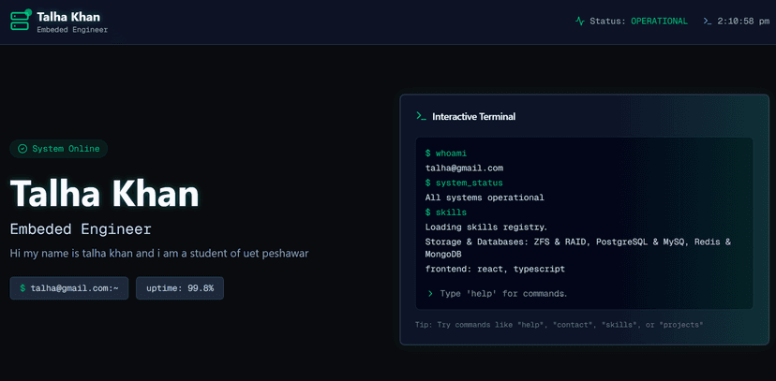
Task: Click the System Online badge
Action: pyautogui.click(x=59, y=149)
